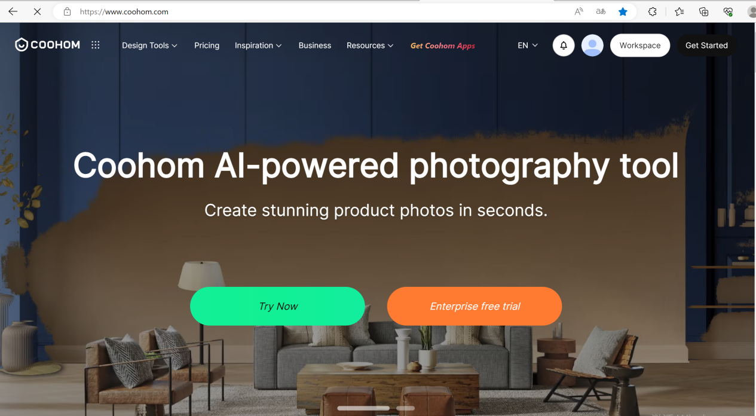
Task: Stop the page loading with the X button
Action: 37,11
